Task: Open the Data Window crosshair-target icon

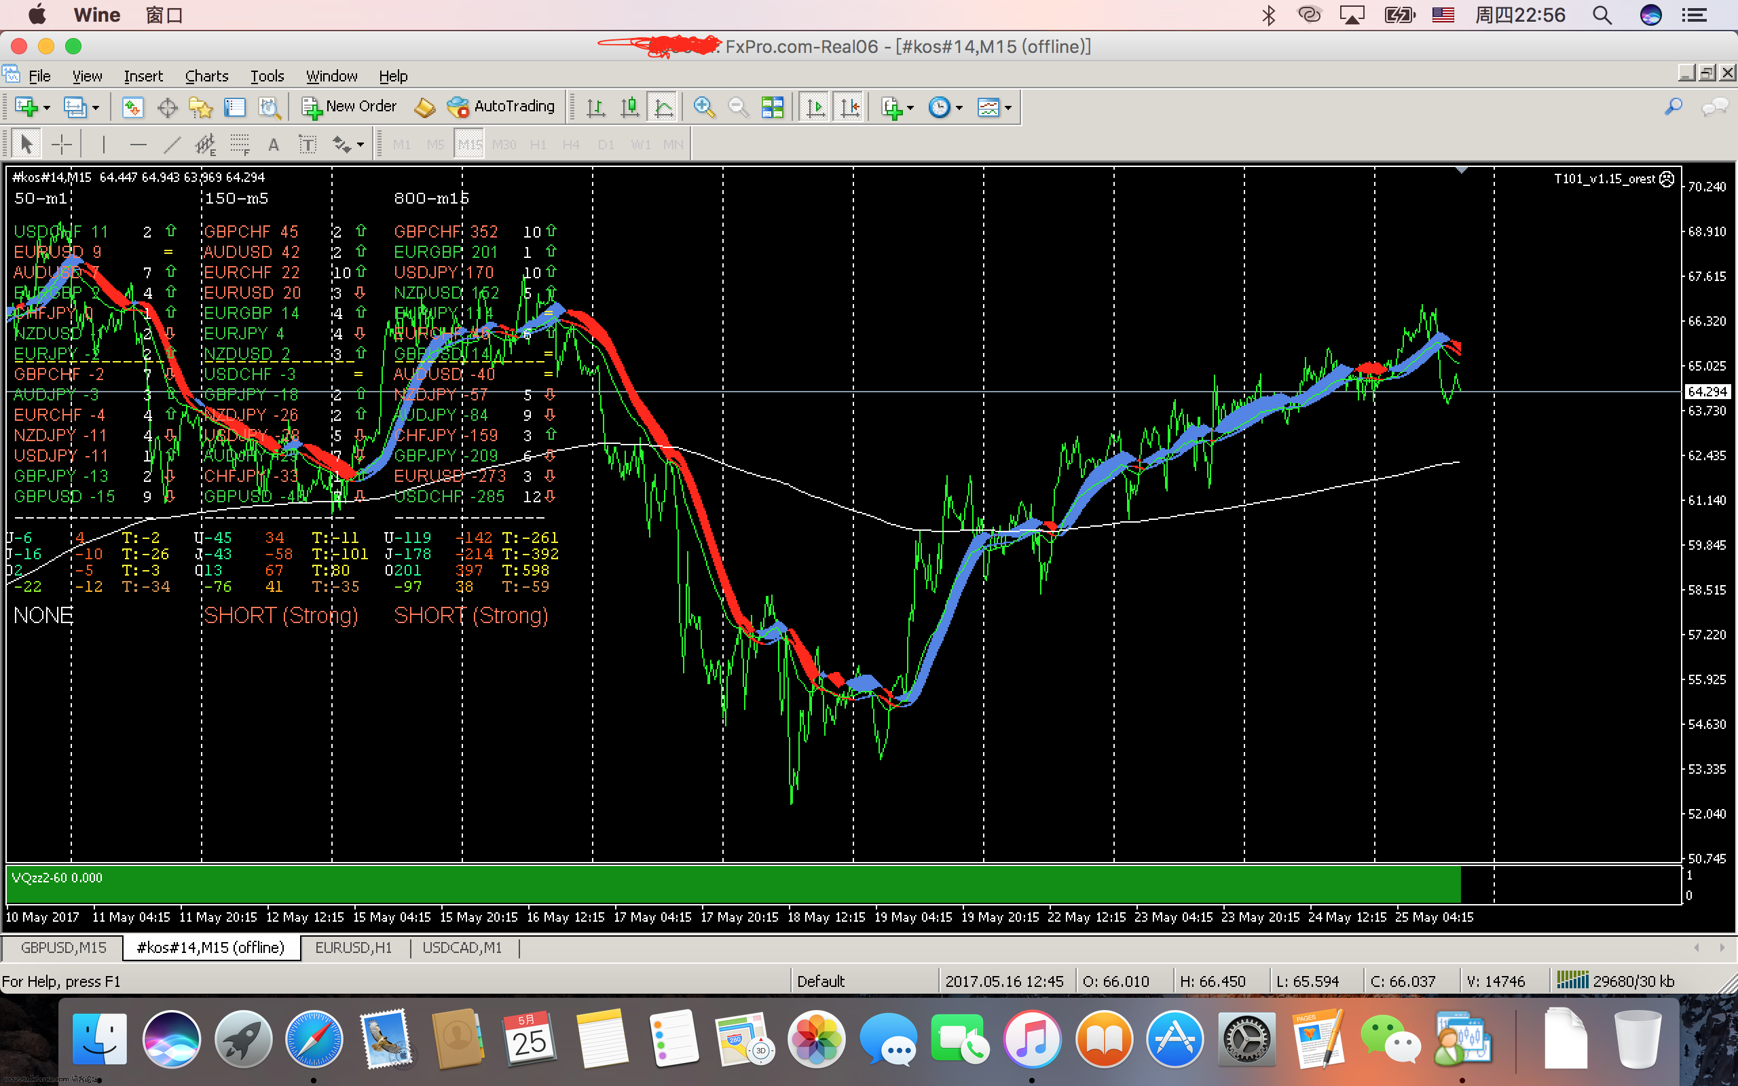Action: pos(166,107)
